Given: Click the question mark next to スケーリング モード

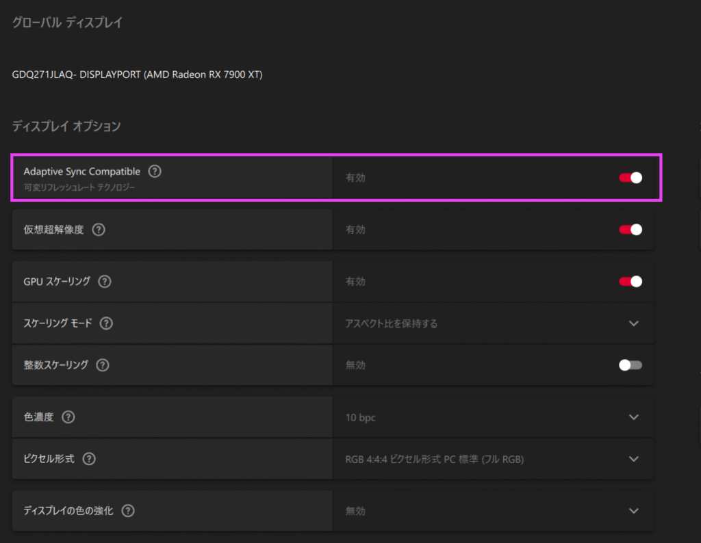Looking at the screenshot, I should tap(107, 323).
